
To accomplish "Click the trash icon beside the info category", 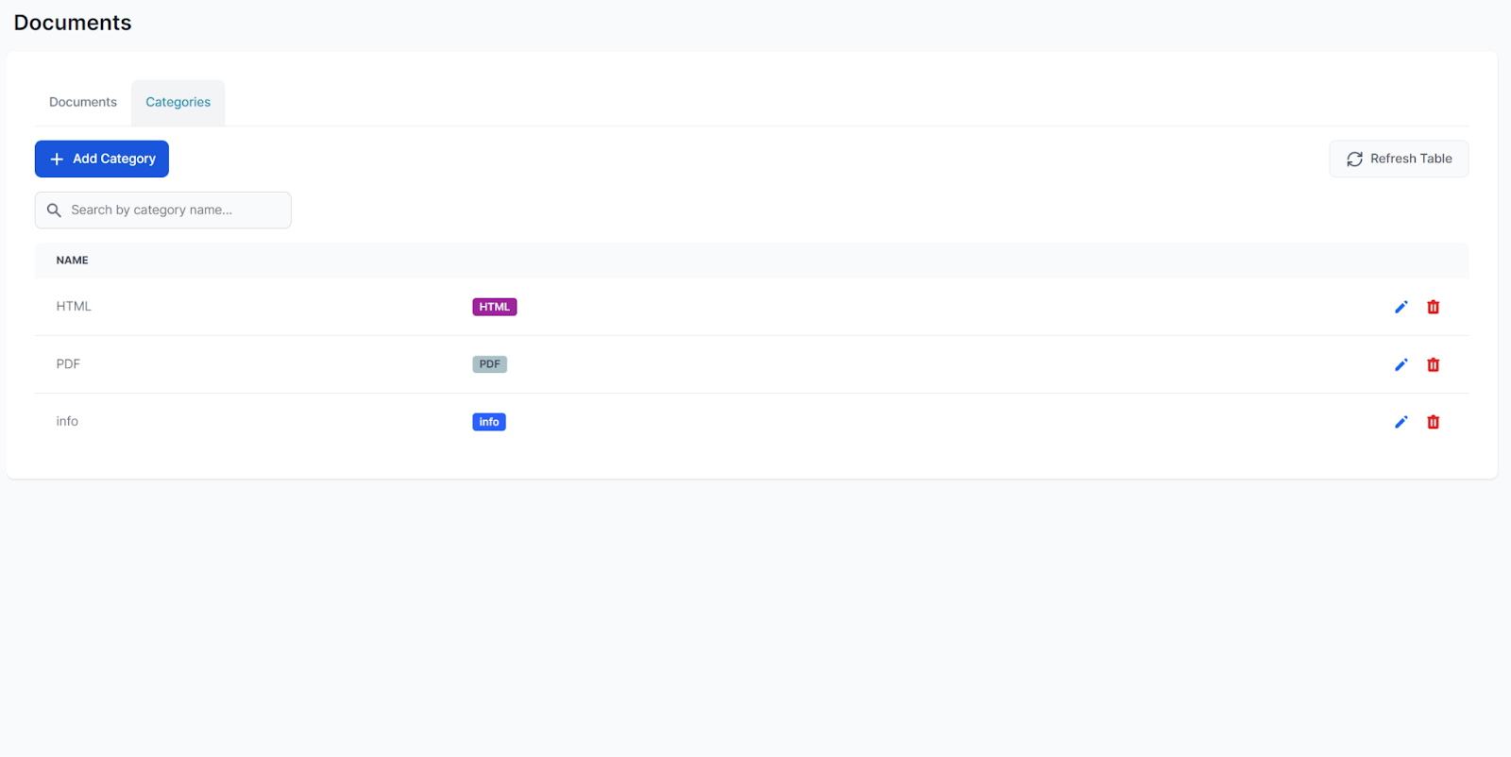I will point(1433,422).
